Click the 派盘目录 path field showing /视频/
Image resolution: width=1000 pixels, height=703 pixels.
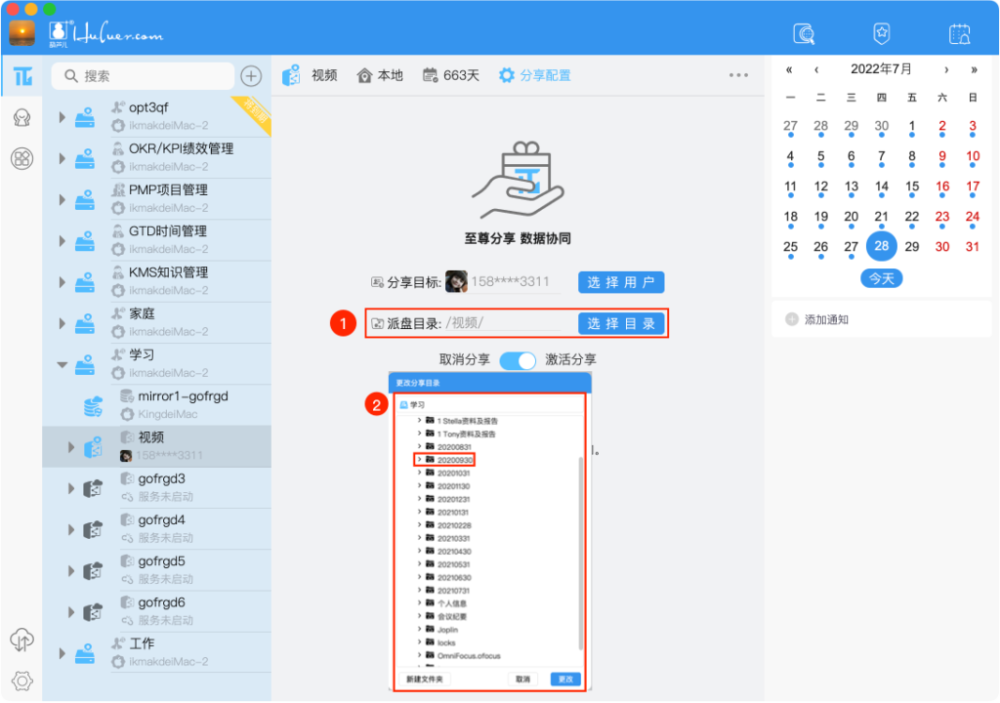click(x=503, y=323)
